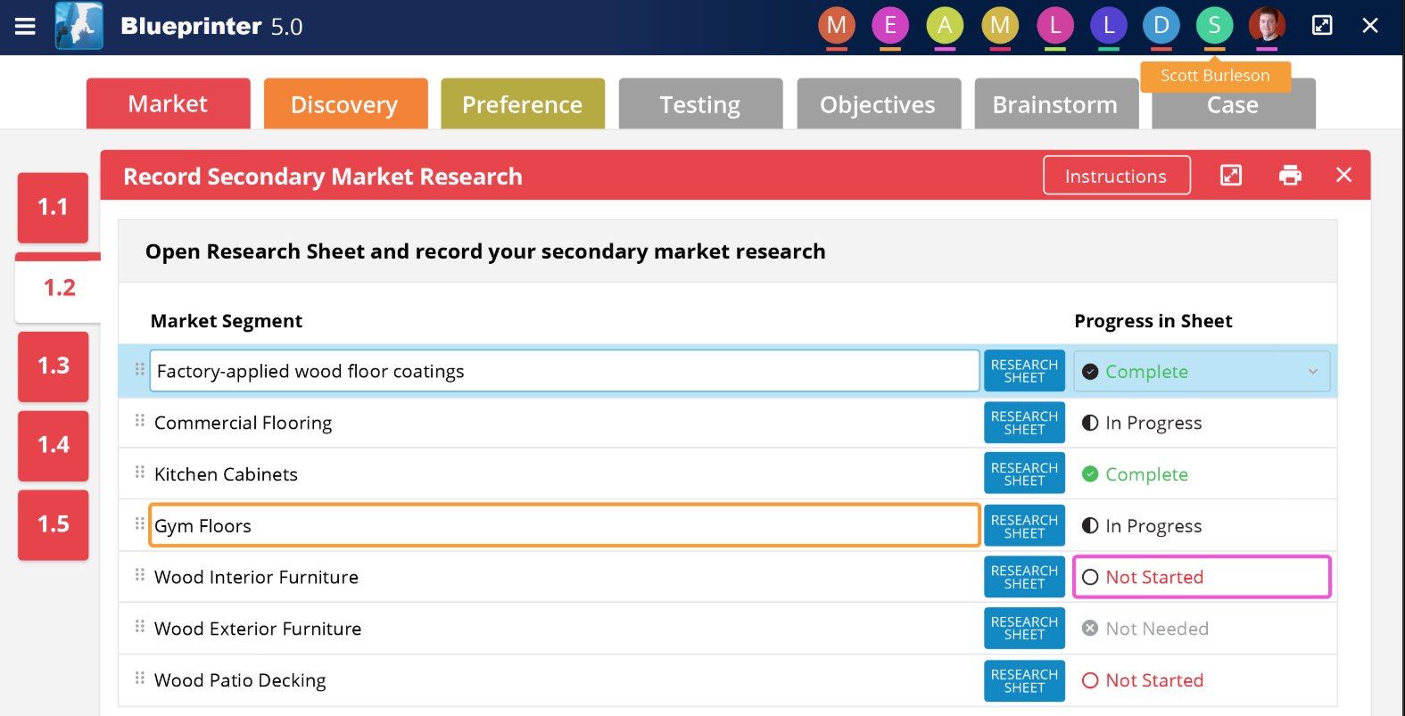This screenshot has width=1405, height=716.
Task: Open the Instructions button
Action: point(1116,175)
